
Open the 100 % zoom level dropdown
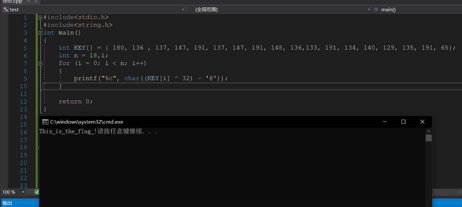tap(13, 192)
